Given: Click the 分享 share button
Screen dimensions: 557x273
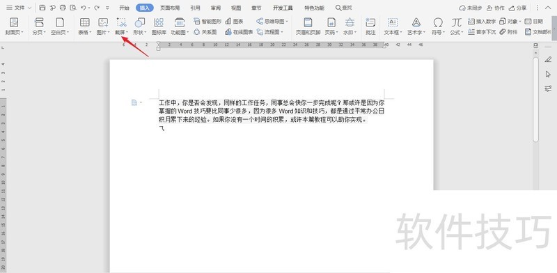Looking at the screenshot, I should point(517,8).
